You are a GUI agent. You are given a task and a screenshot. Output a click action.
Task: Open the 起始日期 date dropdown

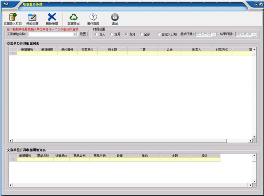click(214, 34)
